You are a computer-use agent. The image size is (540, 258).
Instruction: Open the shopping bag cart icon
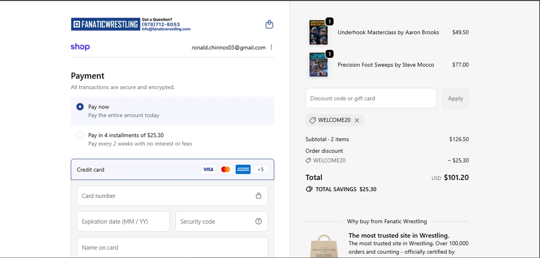[x=269, y=24]
